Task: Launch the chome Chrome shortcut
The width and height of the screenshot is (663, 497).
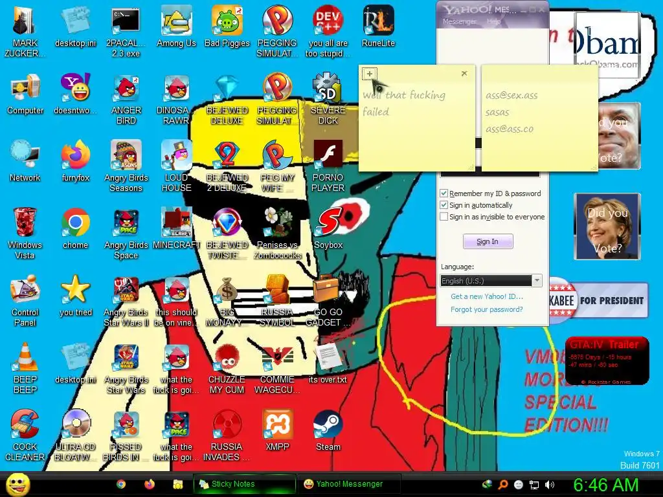Action: click(75, 228)
